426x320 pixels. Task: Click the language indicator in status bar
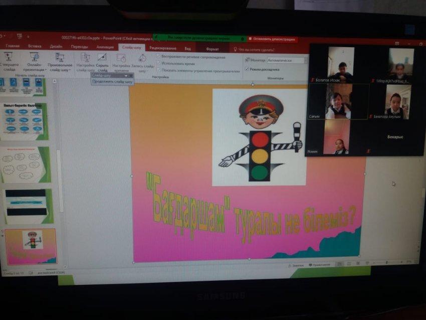tap(51, 272)
